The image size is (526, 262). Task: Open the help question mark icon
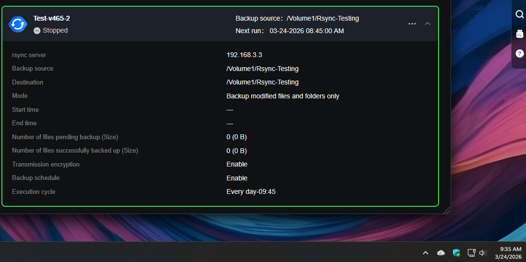pyautogui.click(x=519, y=53)
